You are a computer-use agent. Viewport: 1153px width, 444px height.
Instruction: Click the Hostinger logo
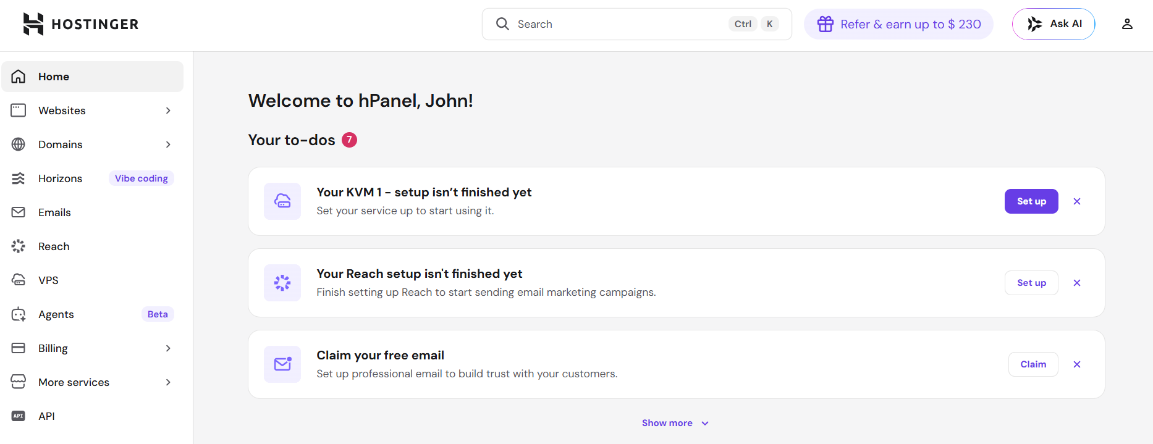tap(81, 24)
